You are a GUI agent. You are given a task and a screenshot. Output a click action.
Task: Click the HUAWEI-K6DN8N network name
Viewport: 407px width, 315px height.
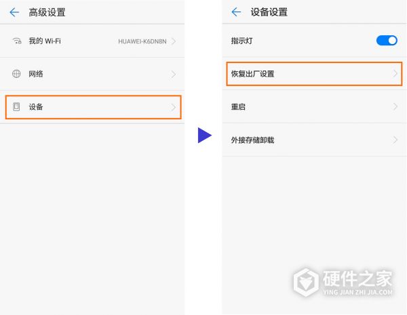pyautogui.click(x=142, y=41)
